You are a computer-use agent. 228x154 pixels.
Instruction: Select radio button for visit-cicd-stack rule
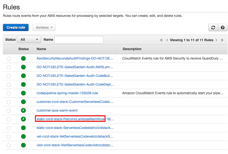(9, 145)
